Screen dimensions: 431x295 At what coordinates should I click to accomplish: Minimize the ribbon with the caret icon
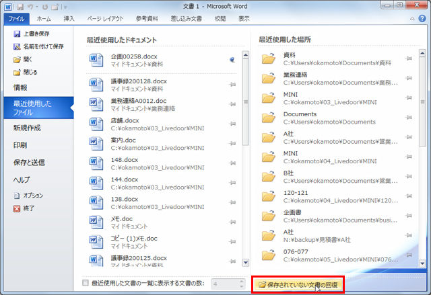(412, 19)
